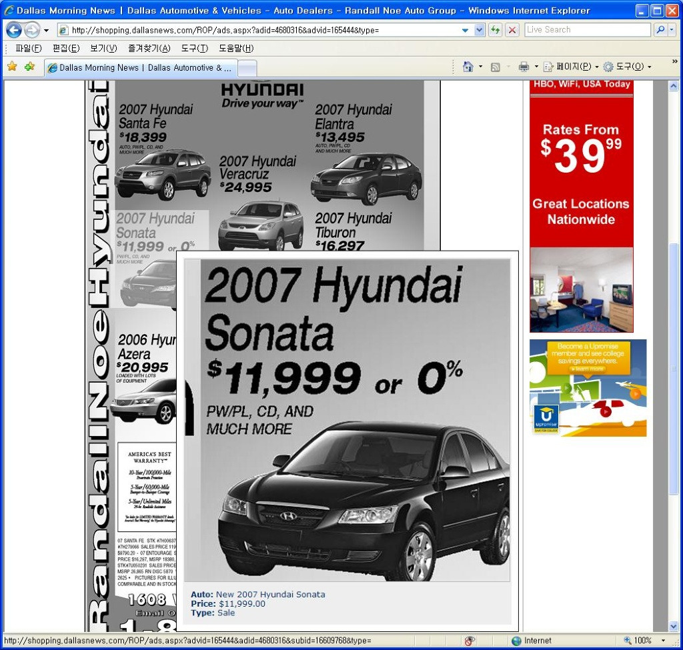Go back with the browser Back arrow
Image resolution: width=683 pixels, height=650 pixels.
pyautogui.click(x=14, y=30)
